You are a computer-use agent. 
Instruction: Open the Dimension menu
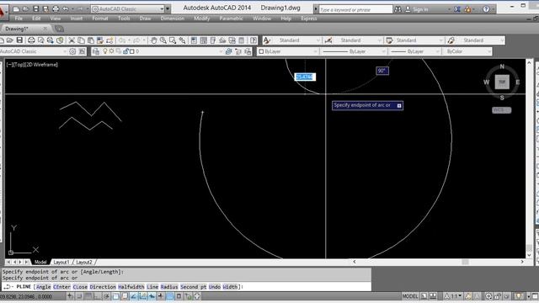[x=172, y=19]
